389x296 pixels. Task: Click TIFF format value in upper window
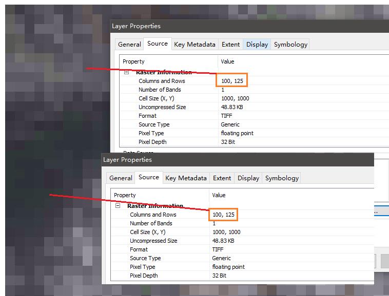point(226,116)
